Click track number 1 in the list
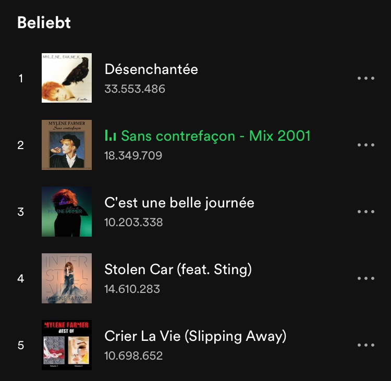The image size is (391, 381). 21,79
